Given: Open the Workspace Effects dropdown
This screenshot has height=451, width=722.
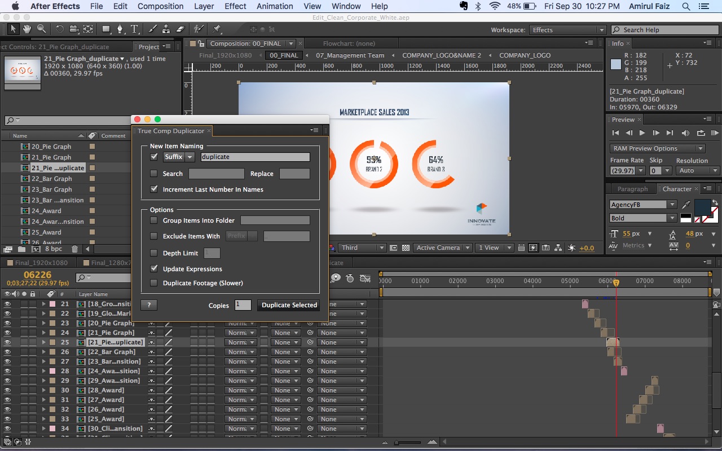Looking at the screenshot, I should pos(567,30).
